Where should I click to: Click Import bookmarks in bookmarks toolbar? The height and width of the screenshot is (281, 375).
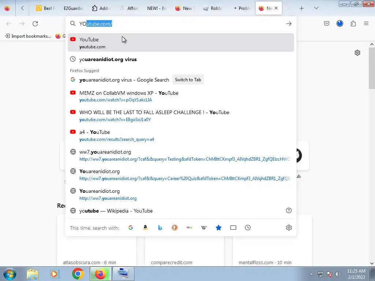pyautogui.click(x=28, y=36)
